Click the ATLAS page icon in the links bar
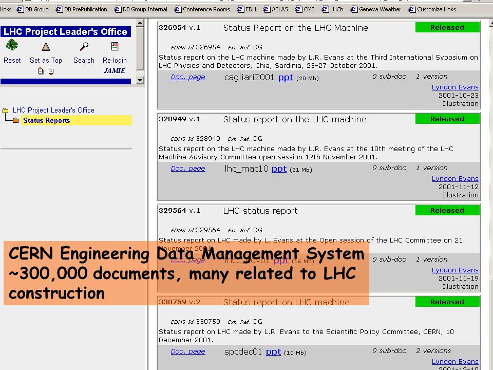Viewport: 493px width, 370px height. 267,9
